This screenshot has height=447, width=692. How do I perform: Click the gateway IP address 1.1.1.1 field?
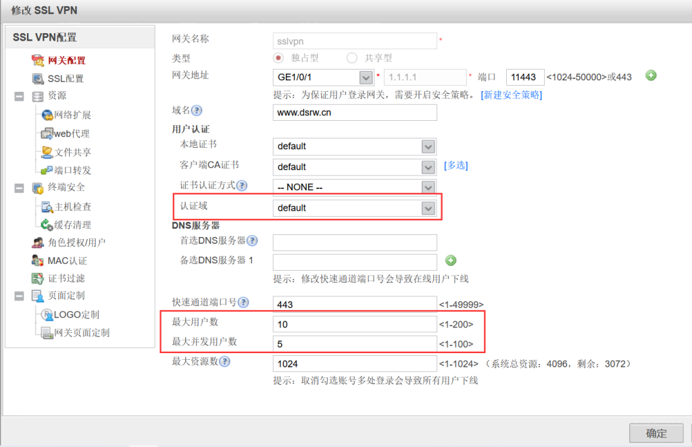(x=425, y=77)
